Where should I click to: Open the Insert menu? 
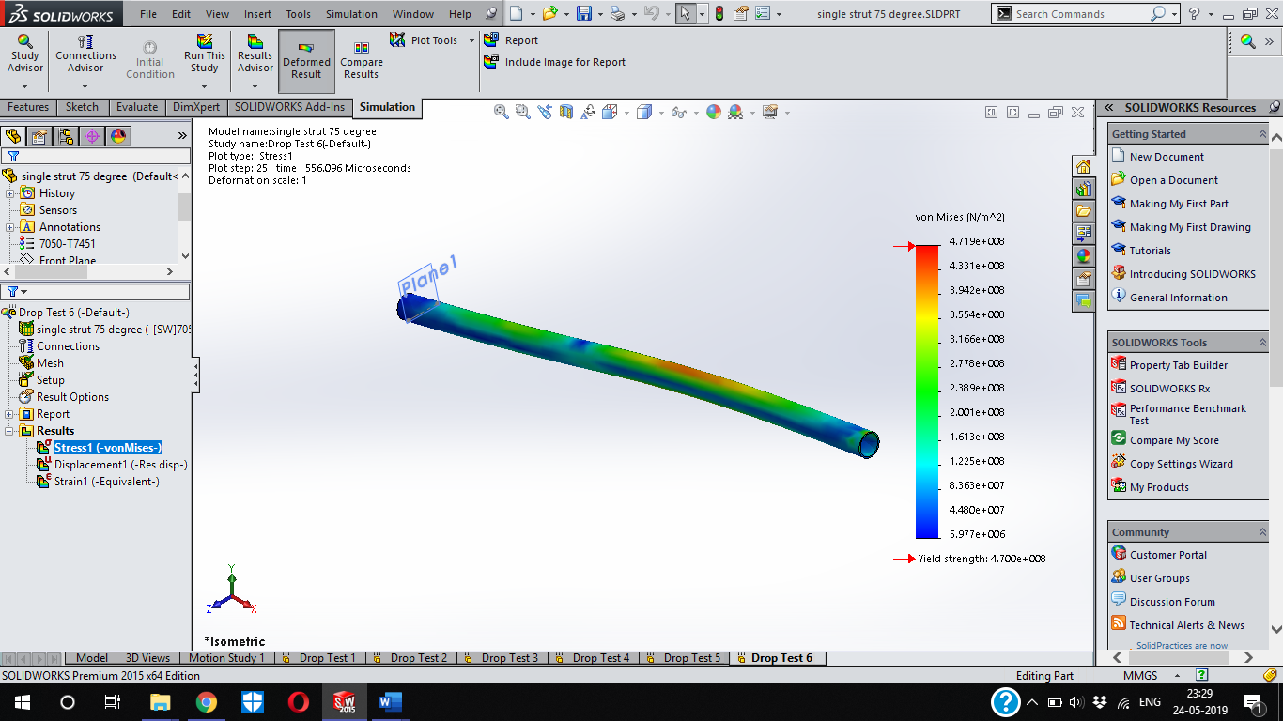tap(257, 14)
